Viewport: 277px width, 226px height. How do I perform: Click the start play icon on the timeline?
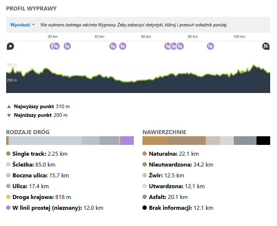coord(10,46)
